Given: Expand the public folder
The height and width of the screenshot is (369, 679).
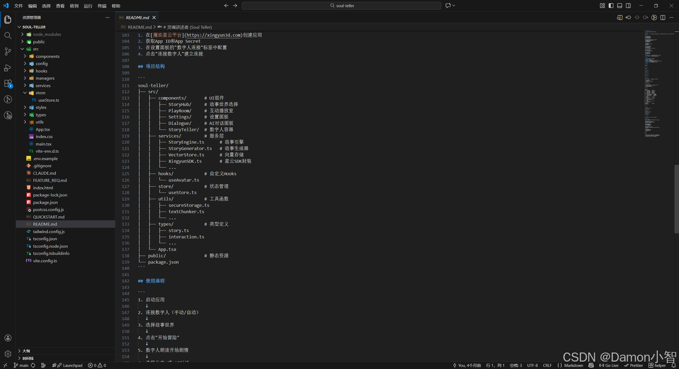Looking at the screenshot, I should point(66,41).
